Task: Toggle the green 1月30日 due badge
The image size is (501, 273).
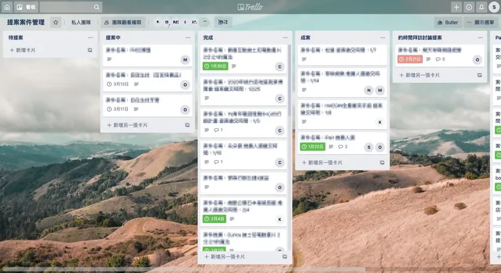Action: click(x=215, y=66)
